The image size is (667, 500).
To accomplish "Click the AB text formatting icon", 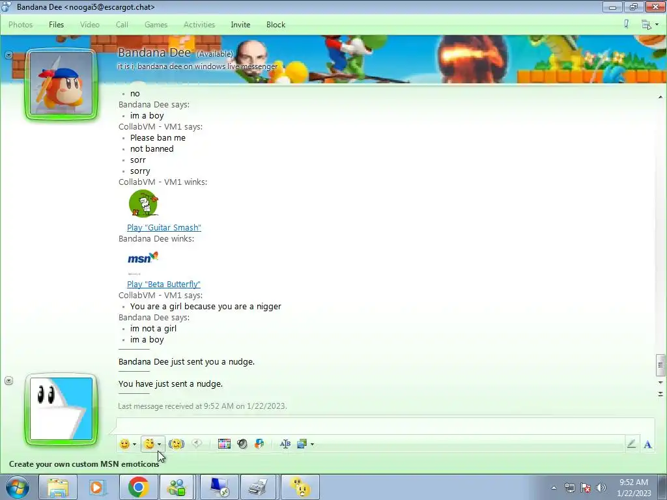I will (x=285, y=444).
